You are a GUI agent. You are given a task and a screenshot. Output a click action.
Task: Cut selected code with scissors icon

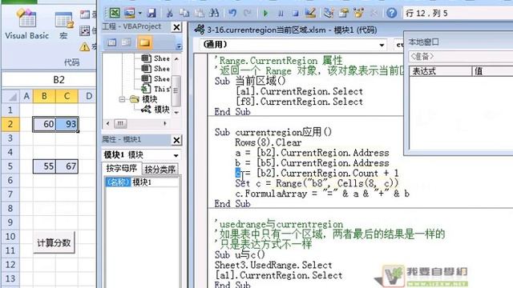[169, 14]
